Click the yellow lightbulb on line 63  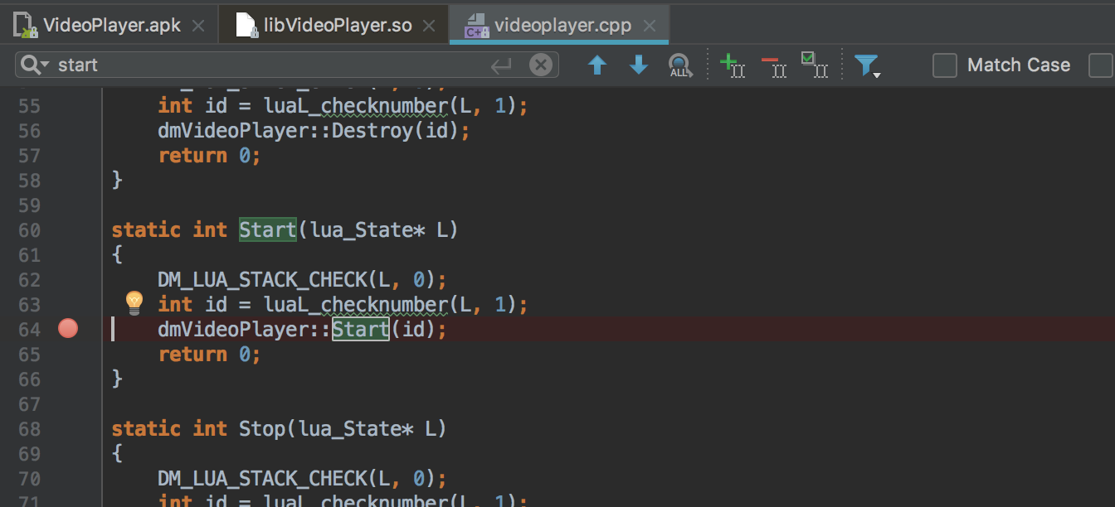(134, 303)
